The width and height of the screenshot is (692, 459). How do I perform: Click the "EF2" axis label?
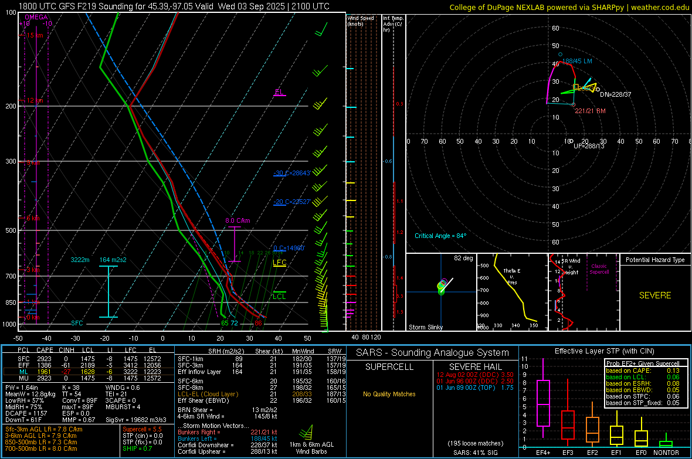(x=592, y=453)
